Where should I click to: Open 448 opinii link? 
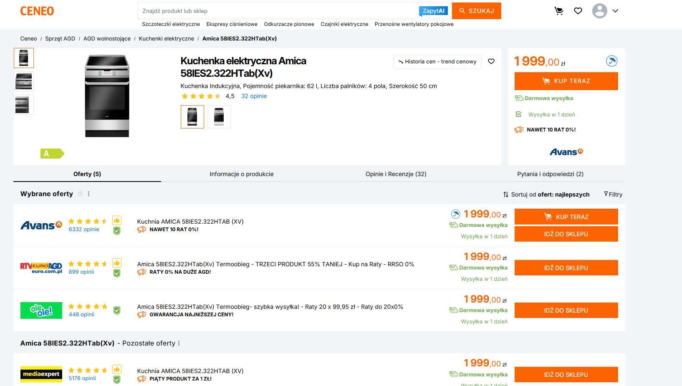(x=81, y=315)
